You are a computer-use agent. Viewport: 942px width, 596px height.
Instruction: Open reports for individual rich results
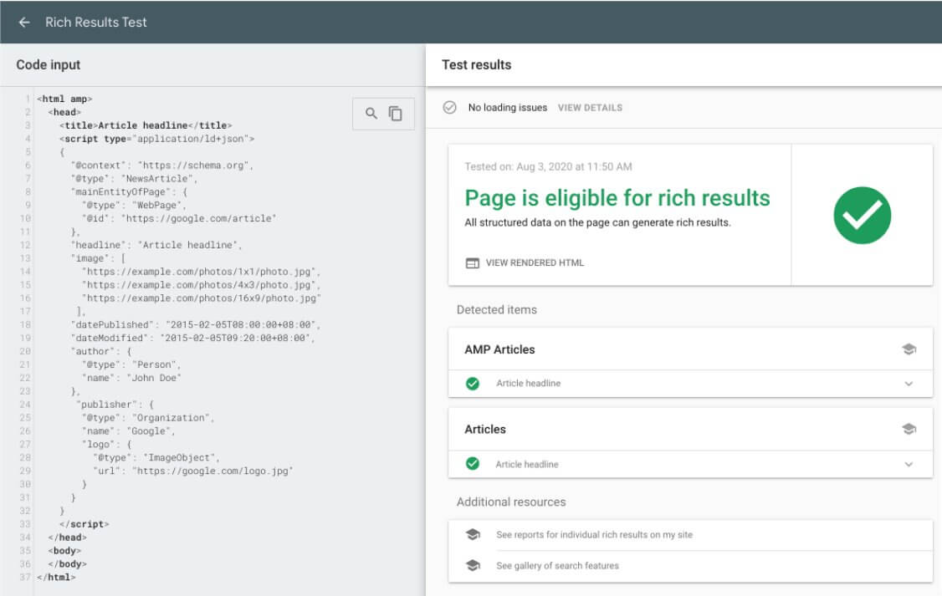click(x=594, y=534)
